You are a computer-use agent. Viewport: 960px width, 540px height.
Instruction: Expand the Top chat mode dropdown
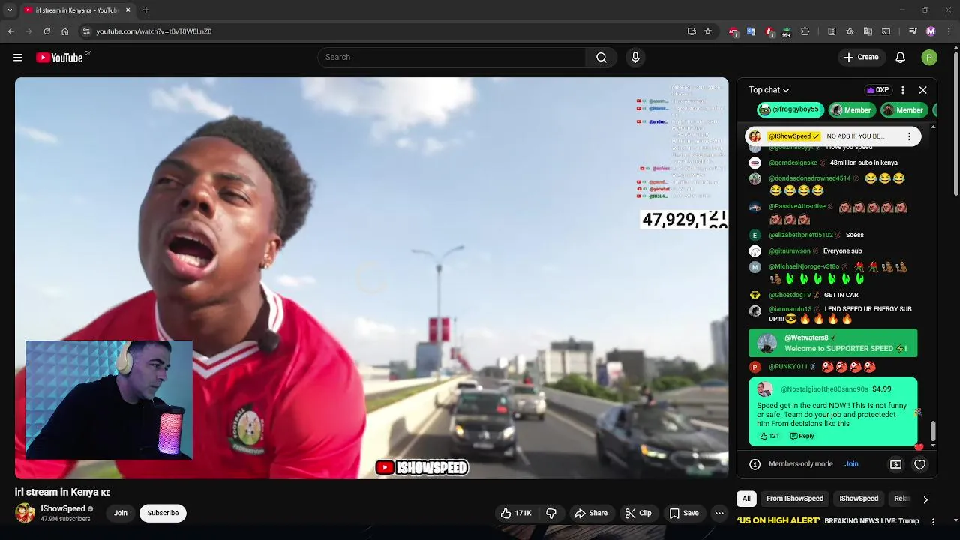tap(769, 90)
